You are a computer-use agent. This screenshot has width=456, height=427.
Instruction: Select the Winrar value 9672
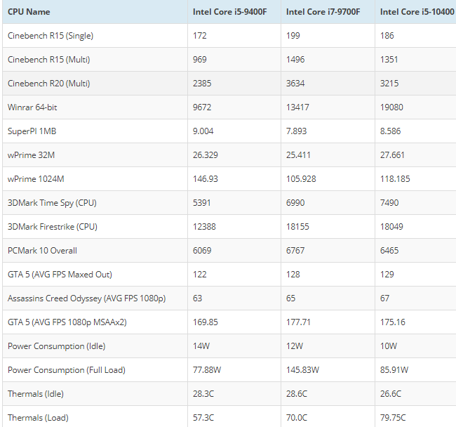pyautogui.click(x=202, y=107)
